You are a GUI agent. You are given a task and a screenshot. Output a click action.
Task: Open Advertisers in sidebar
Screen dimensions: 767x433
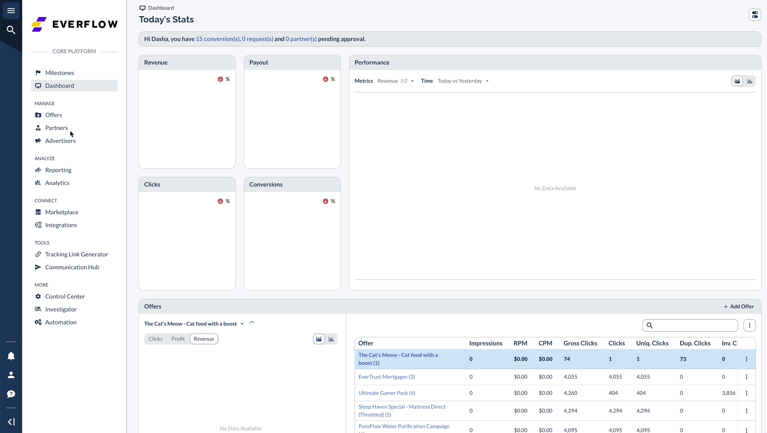[x=74, y=141]
